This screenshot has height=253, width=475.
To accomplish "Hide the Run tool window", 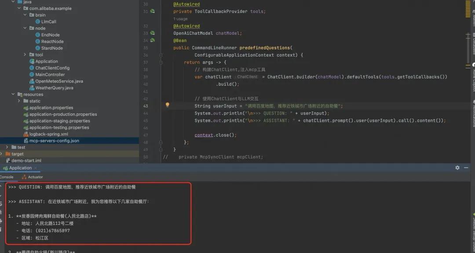I will 466,168.
